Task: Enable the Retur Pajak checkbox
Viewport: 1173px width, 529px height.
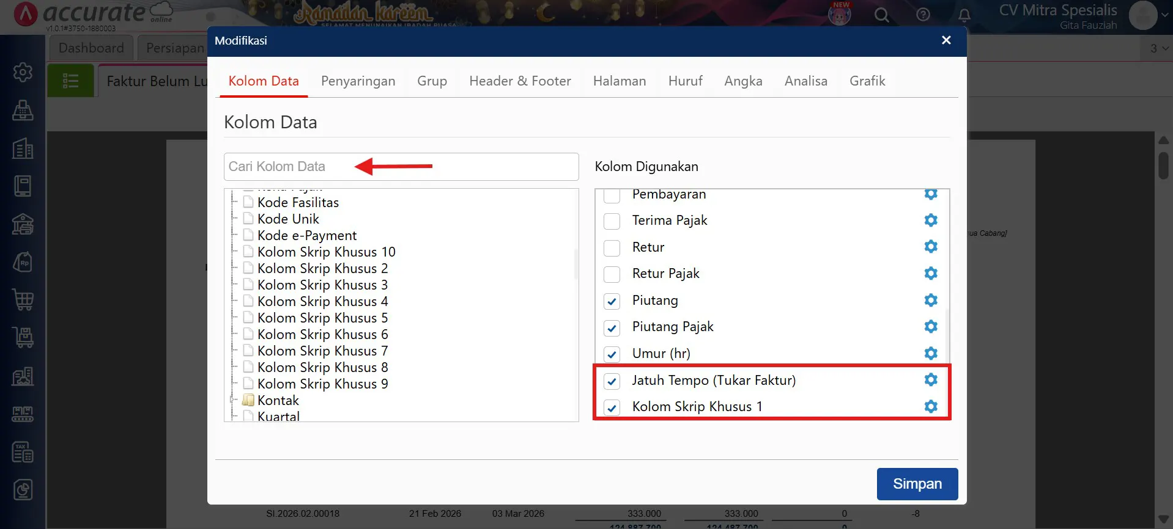Action: [612, 274]
